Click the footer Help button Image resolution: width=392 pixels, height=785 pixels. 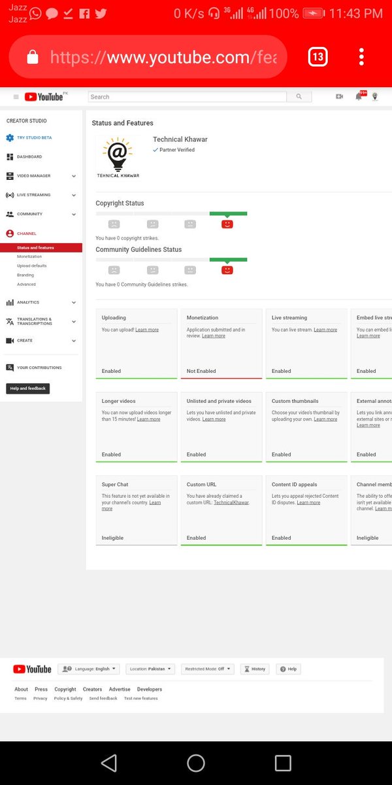289,669
